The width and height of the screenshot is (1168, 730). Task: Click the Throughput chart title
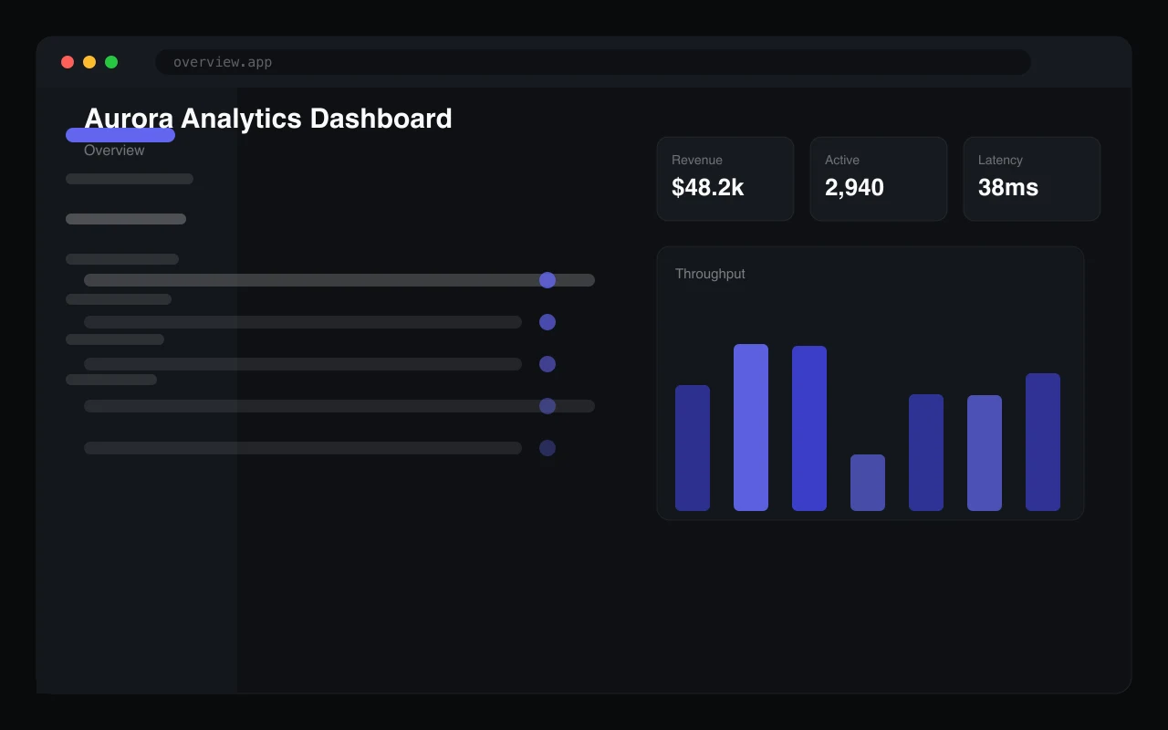click(x=710, y=274)
